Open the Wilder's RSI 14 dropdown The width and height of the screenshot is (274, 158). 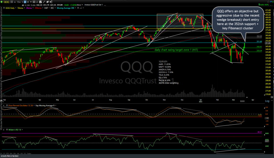pyautogui.click(x=22, y=130)
